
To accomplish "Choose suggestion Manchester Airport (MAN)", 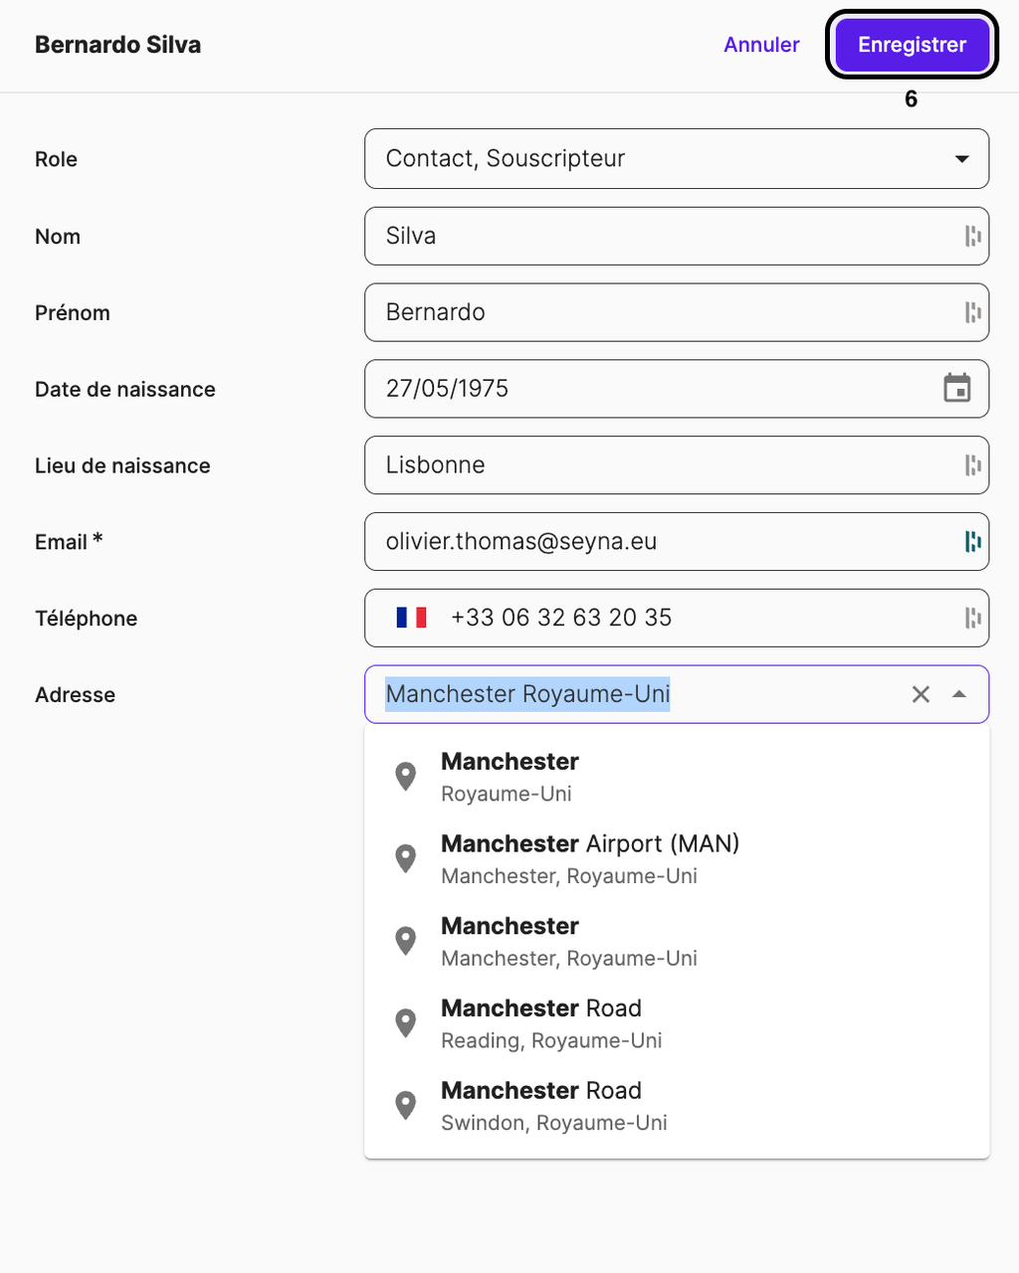I will [677, 858].
